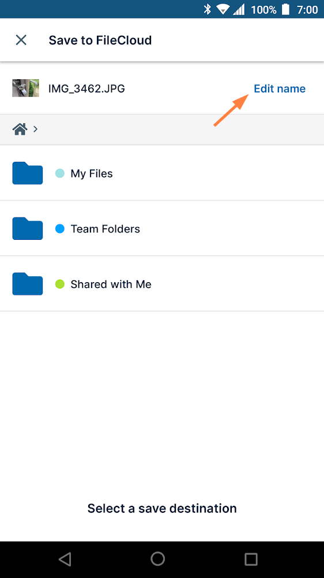Click the teal dot beside My Files

[x=59, y=173]
